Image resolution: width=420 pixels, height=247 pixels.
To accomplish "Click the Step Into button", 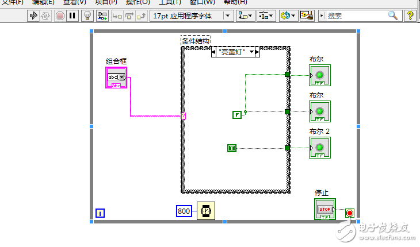I will pos(117,16).
